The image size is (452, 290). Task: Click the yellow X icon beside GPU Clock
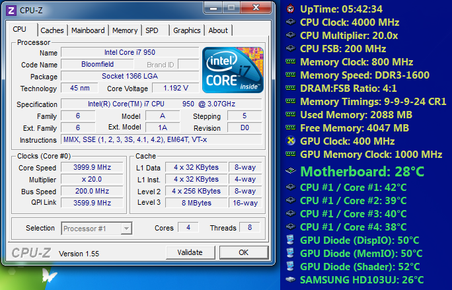(291, 141)
